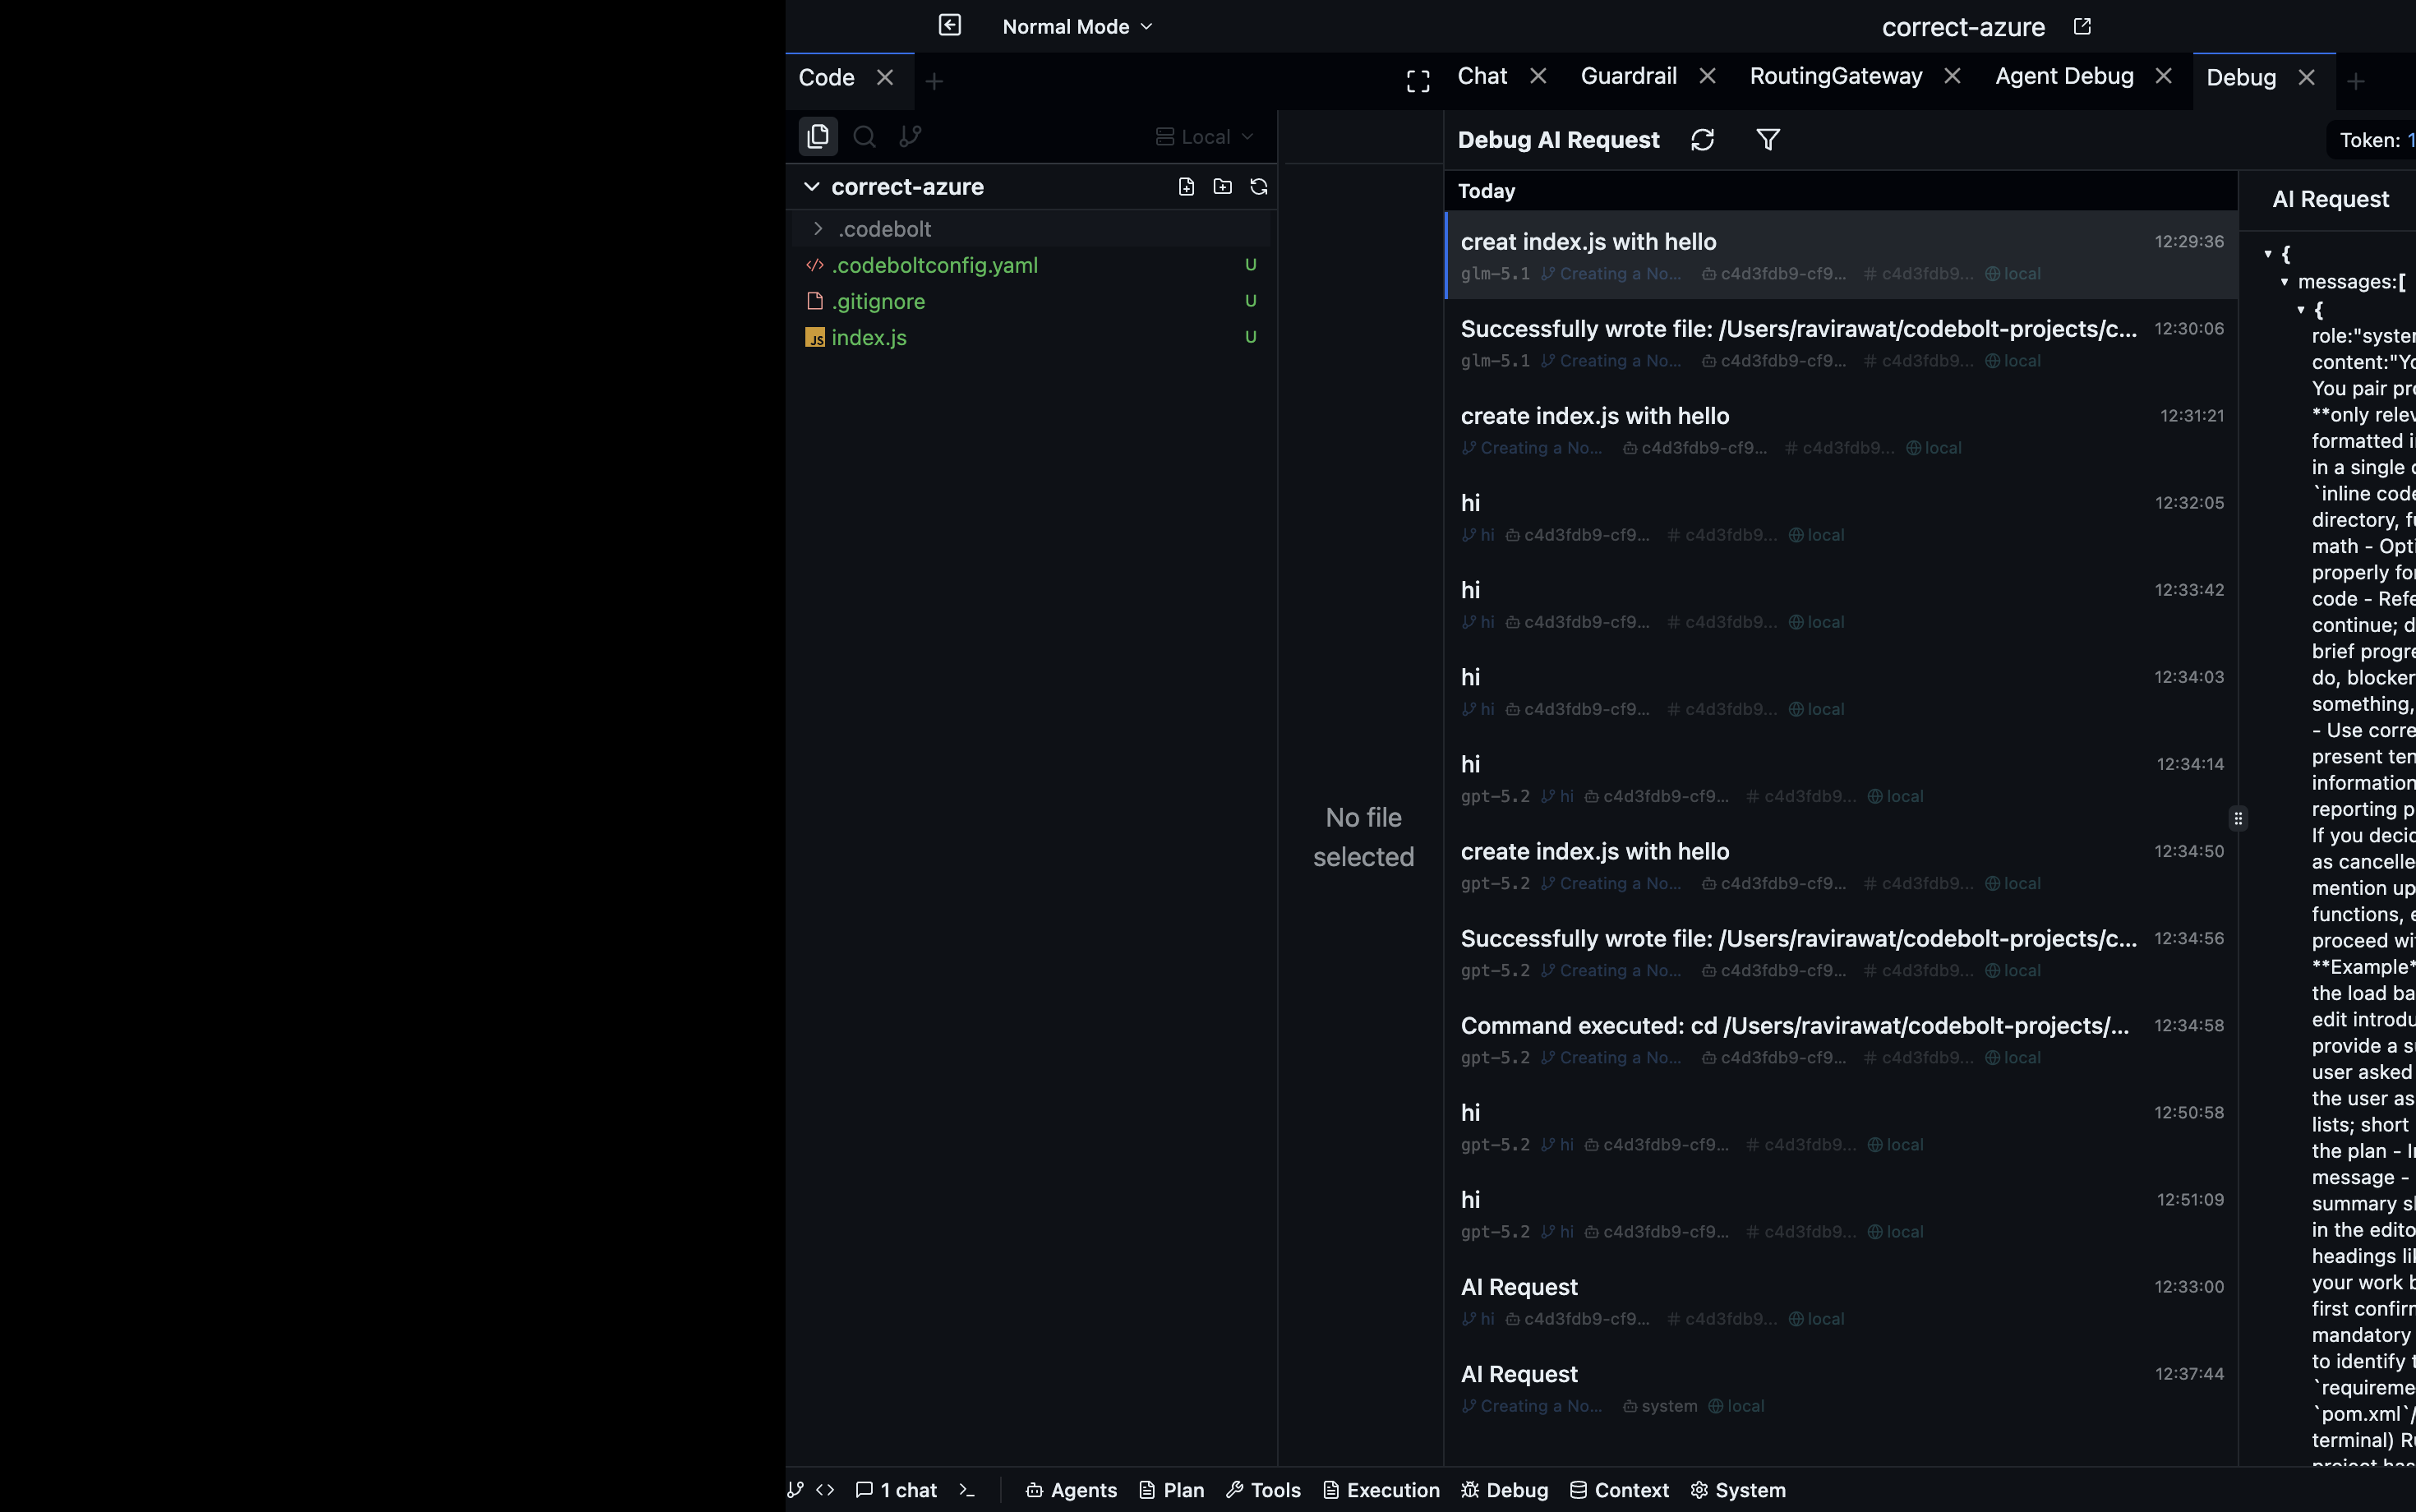Click the collapse sidebar arrow icon
The image size is (2416, 1512).
[x=950, y=25]
